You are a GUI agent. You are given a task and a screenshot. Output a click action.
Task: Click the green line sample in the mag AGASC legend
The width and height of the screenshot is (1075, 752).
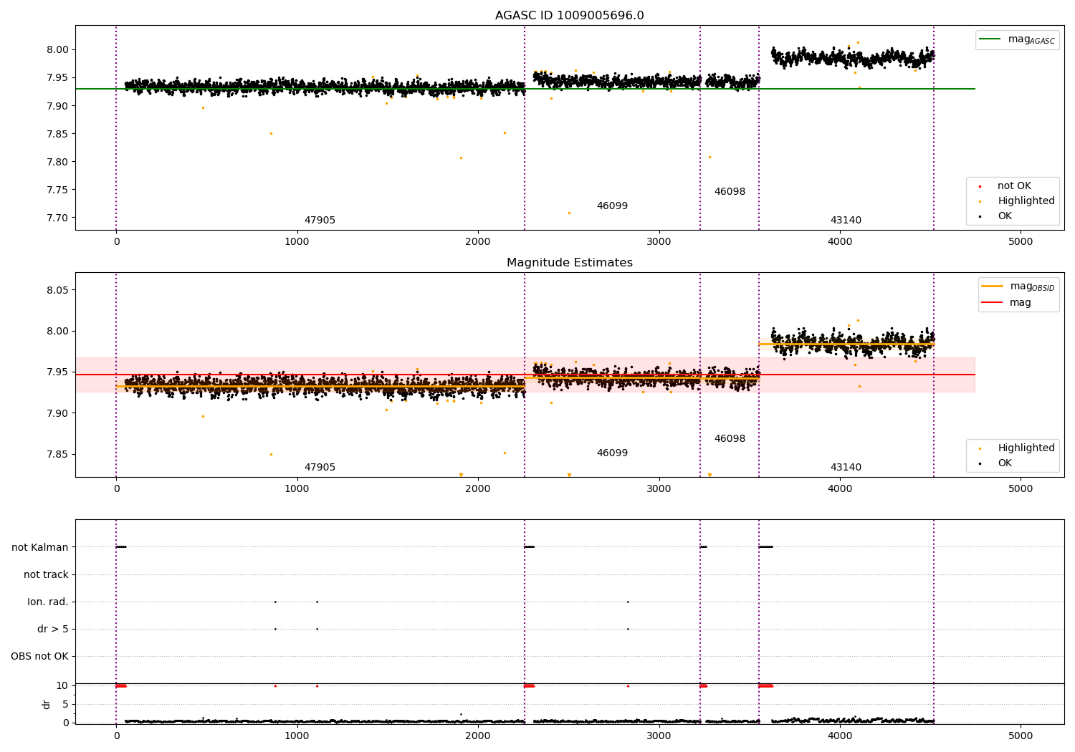[990, 39]
